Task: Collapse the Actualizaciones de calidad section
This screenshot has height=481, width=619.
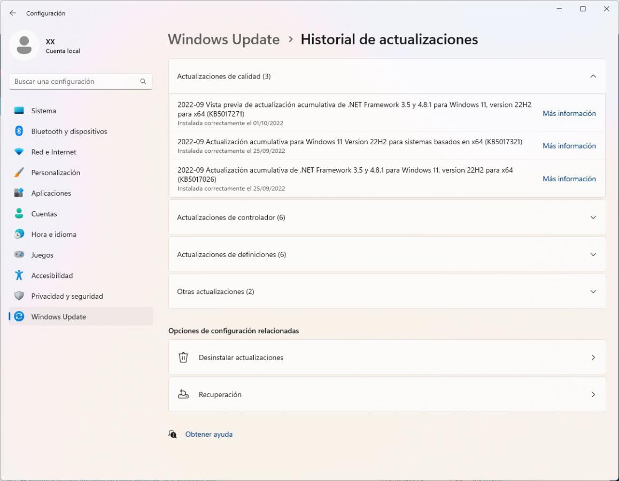Action: point(593,76)
